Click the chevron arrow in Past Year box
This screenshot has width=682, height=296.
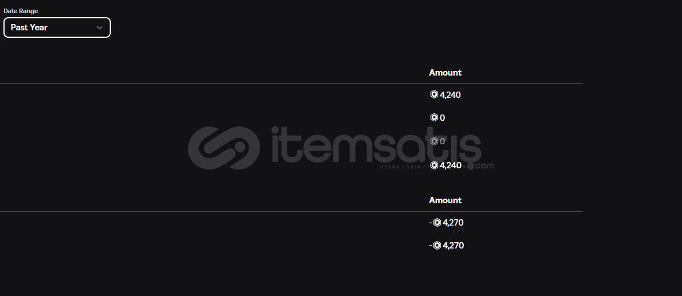click(x=99, y=28)
